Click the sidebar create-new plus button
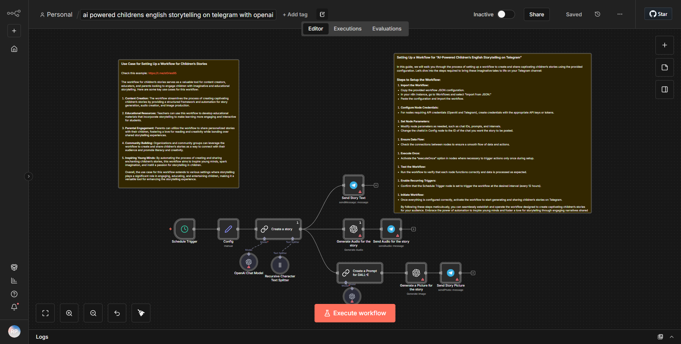 coord(14,31)
